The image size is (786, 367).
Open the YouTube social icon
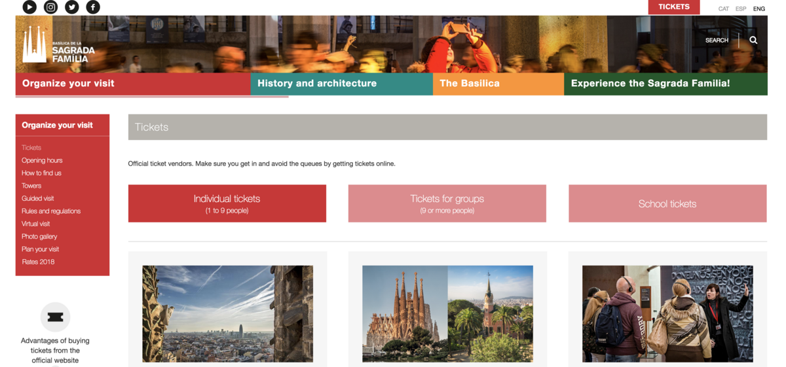coord(29,7)
